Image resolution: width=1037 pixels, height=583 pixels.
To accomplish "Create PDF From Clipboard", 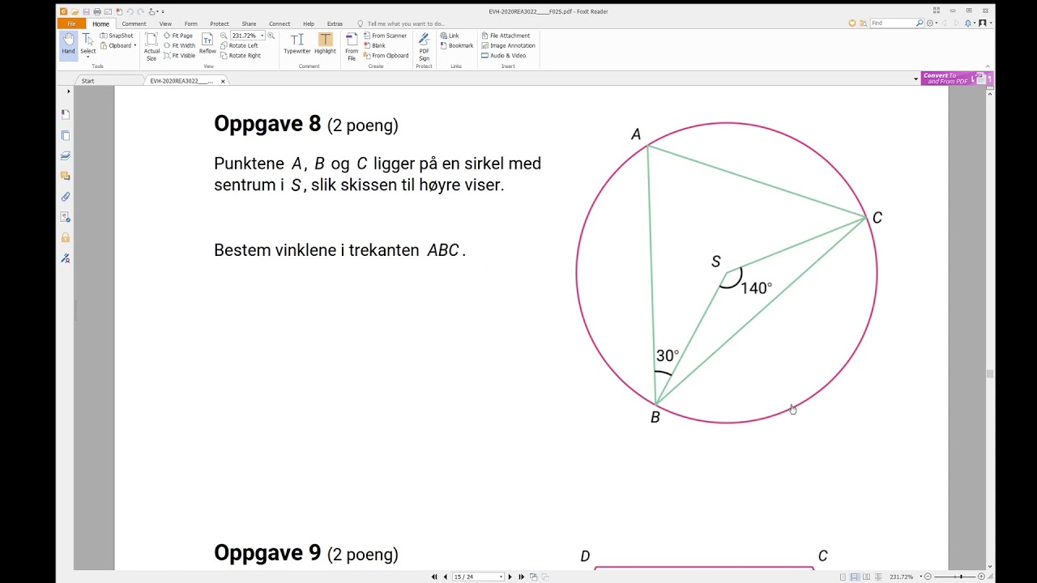I will click(x=386, y=56).
